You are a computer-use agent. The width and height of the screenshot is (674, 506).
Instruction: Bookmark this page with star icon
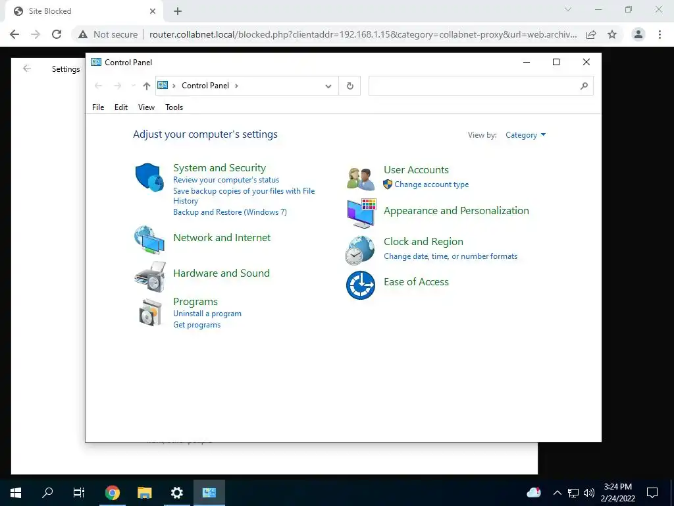click(612, 34)
